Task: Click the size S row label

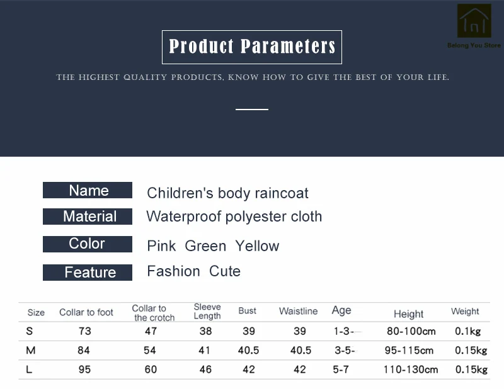Action: tap(29, 331)
